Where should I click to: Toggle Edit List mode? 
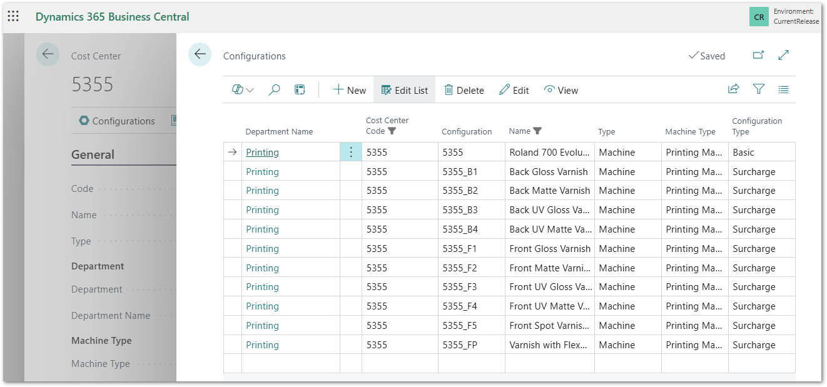(x=404, y=90)
